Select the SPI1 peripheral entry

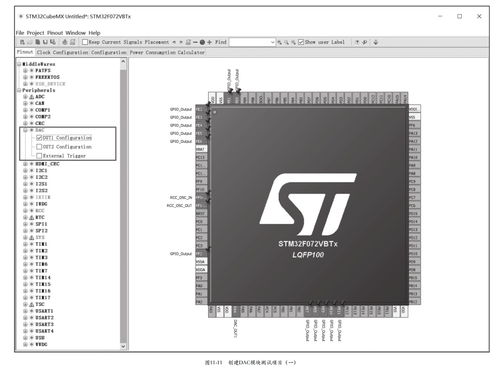[41, 225]
